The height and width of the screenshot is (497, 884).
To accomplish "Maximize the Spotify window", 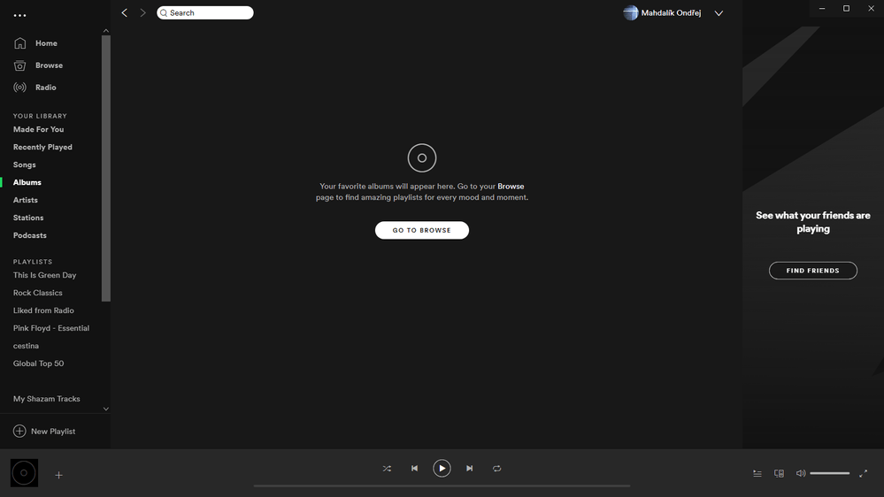I will [x=846, y=9].
